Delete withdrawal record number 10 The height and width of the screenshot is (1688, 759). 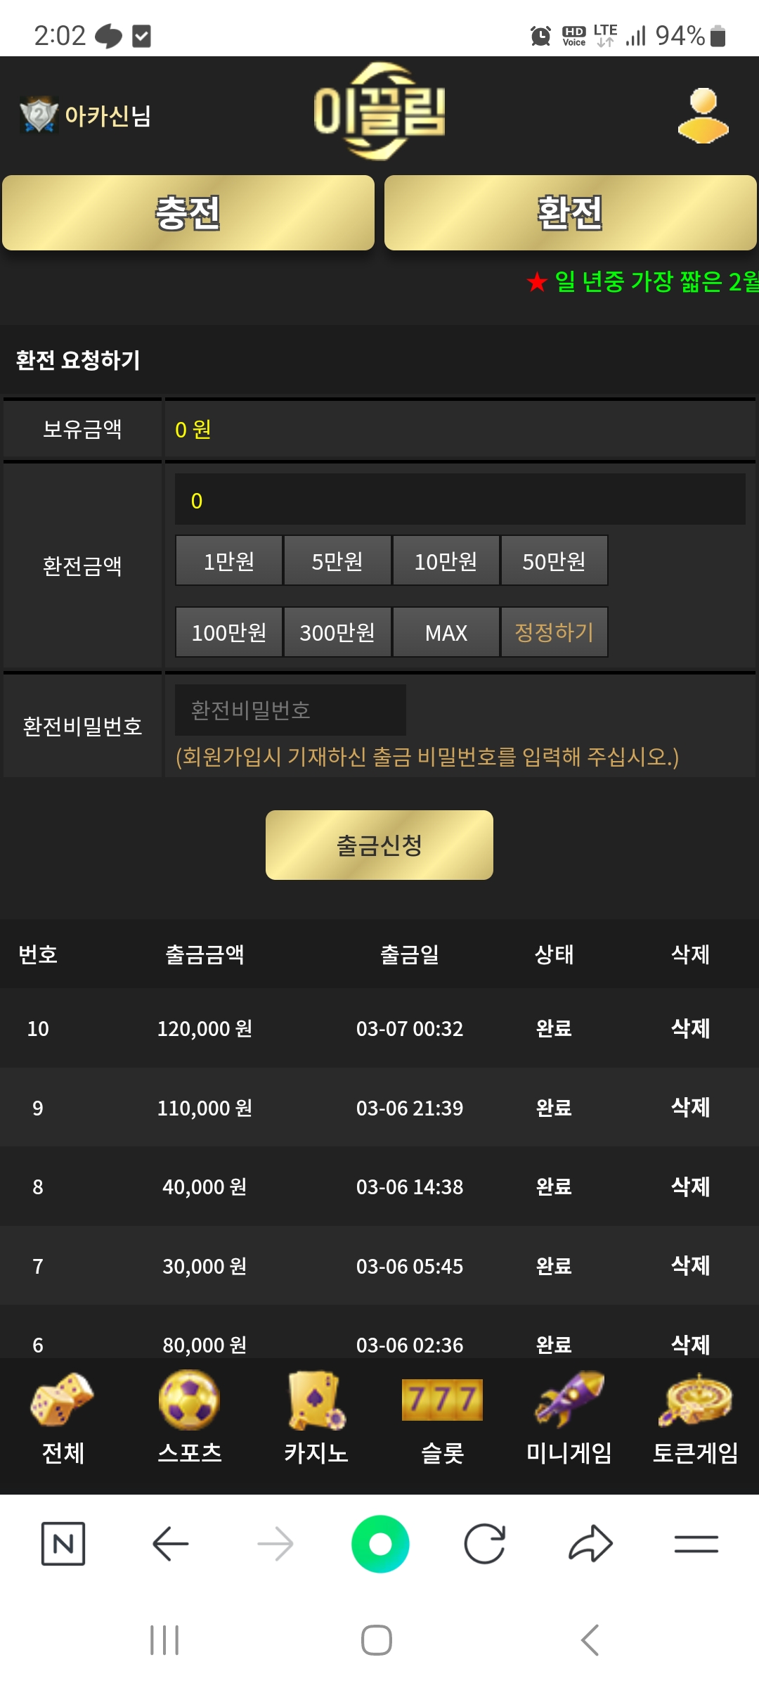point(690,1028)
